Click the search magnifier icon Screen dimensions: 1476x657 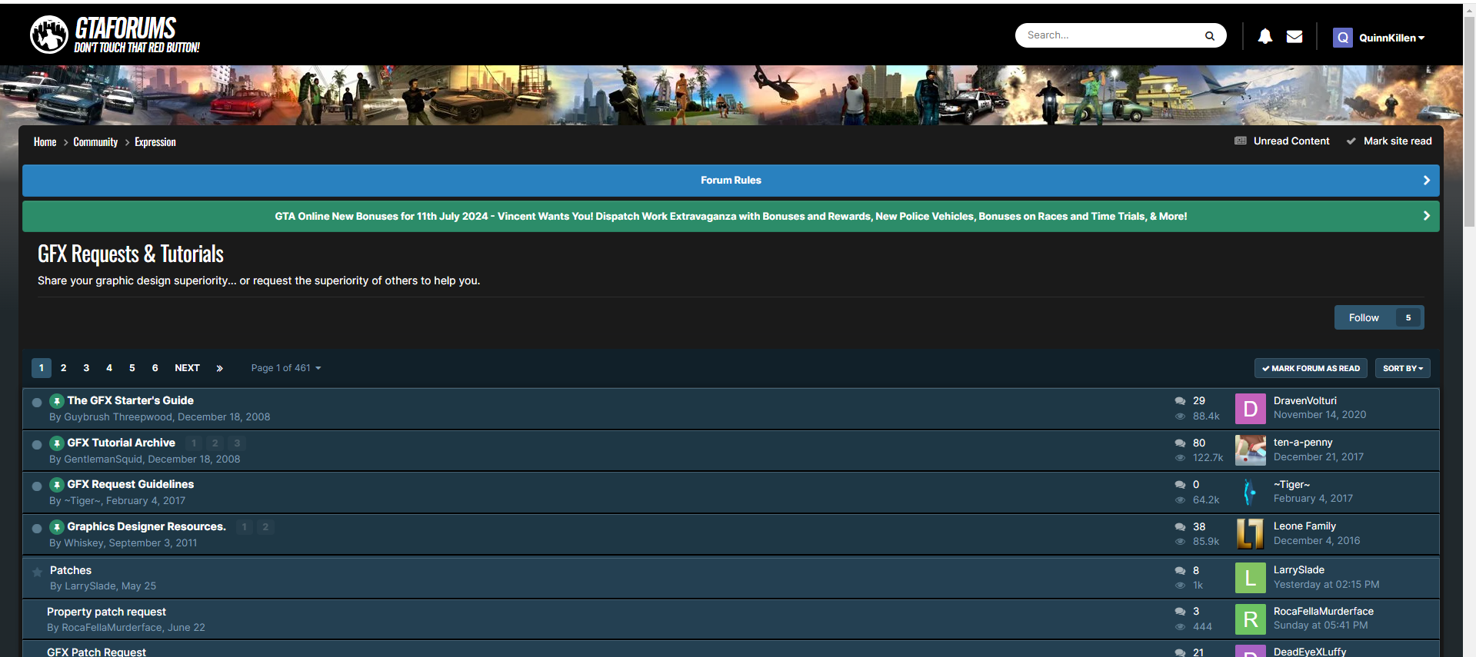click(1210, 35)
